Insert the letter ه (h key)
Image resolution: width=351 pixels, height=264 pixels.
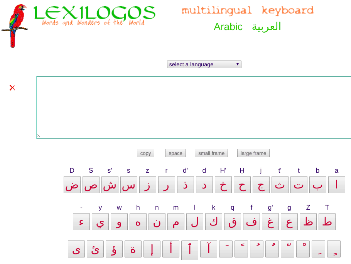138,222
